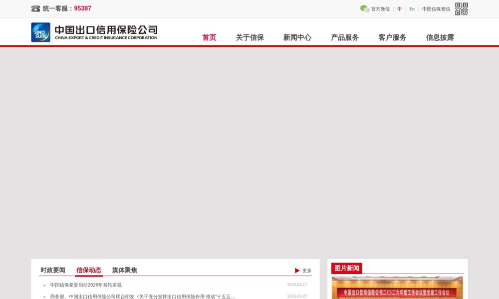Click the large gray banner area
The height and width of the screenshot is (299, 499).
[x=249, y=152]
